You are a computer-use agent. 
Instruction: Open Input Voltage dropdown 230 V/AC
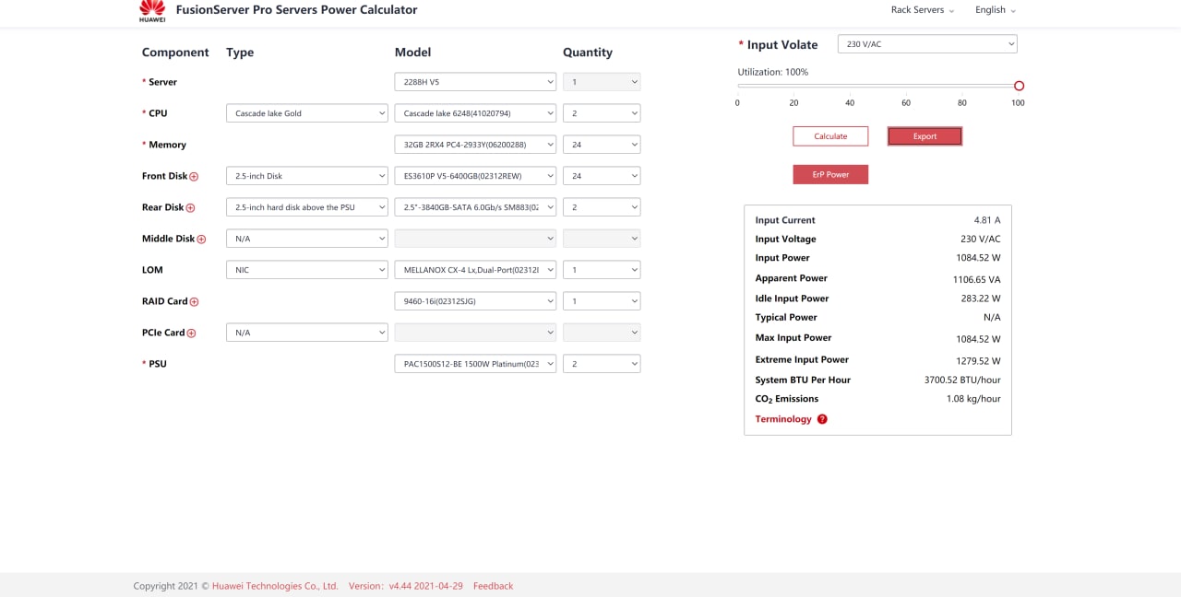[927, 44]
